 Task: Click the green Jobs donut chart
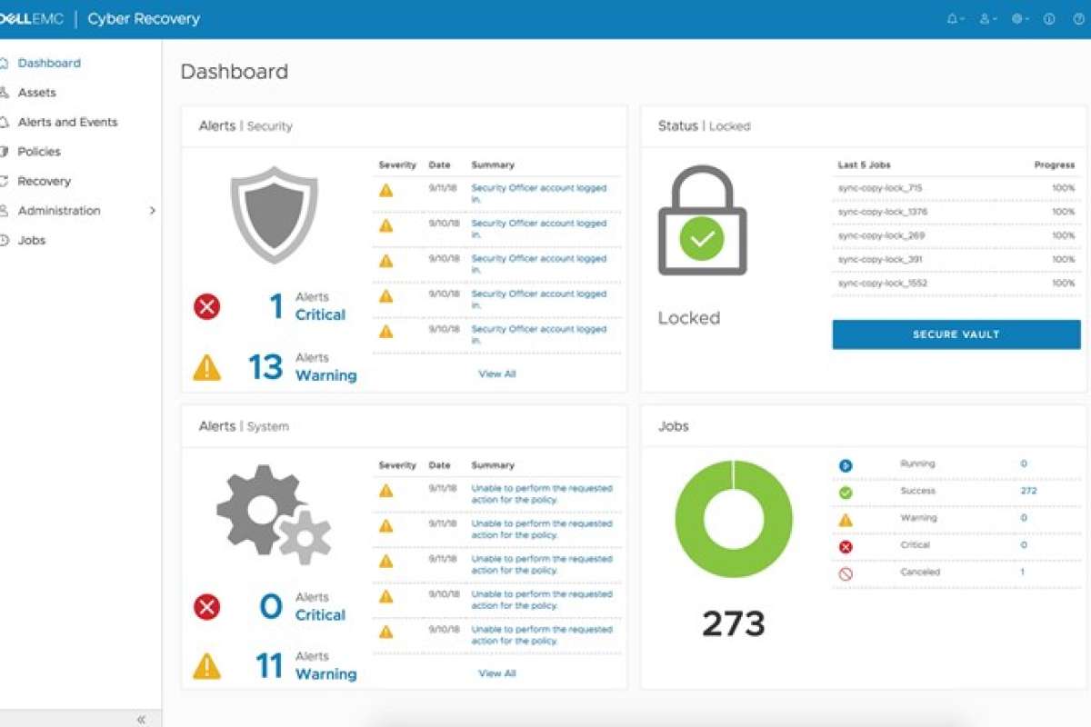point(734,519)
